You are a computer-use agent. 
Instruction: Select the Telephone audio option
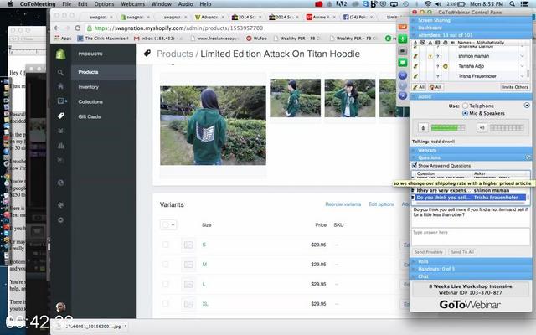[x=465, y=106]
